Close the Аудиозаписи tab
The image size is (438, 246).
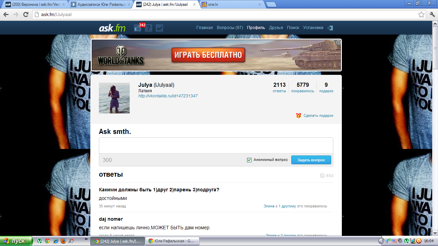[129, 5]
